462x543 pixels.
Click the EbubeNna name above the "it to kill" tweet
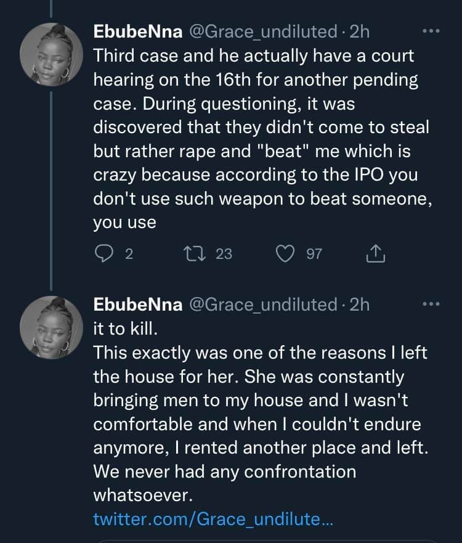coord(137,304)
